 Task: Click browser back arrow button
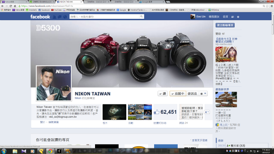pyautogui.click(x=3, y=6)
